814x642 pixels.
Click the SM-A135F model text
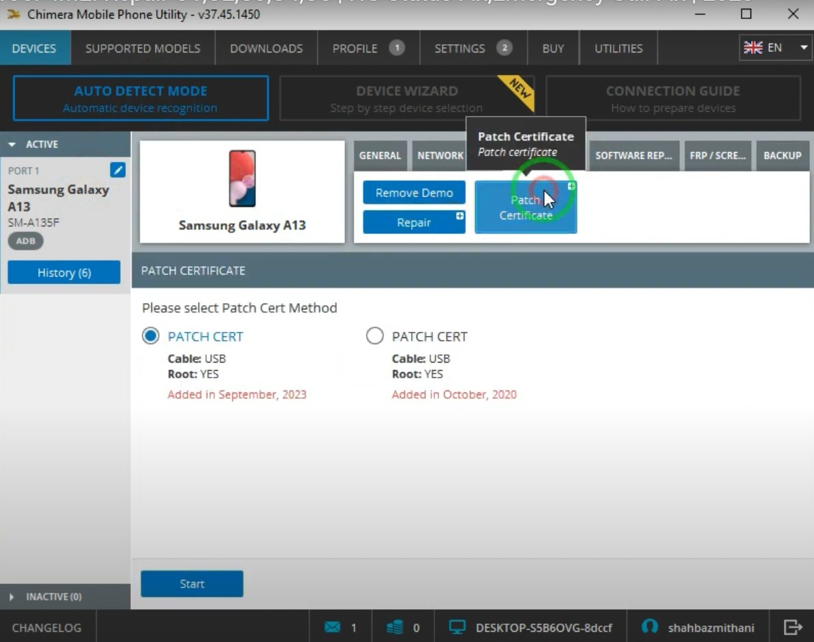[x=33, y=223]
